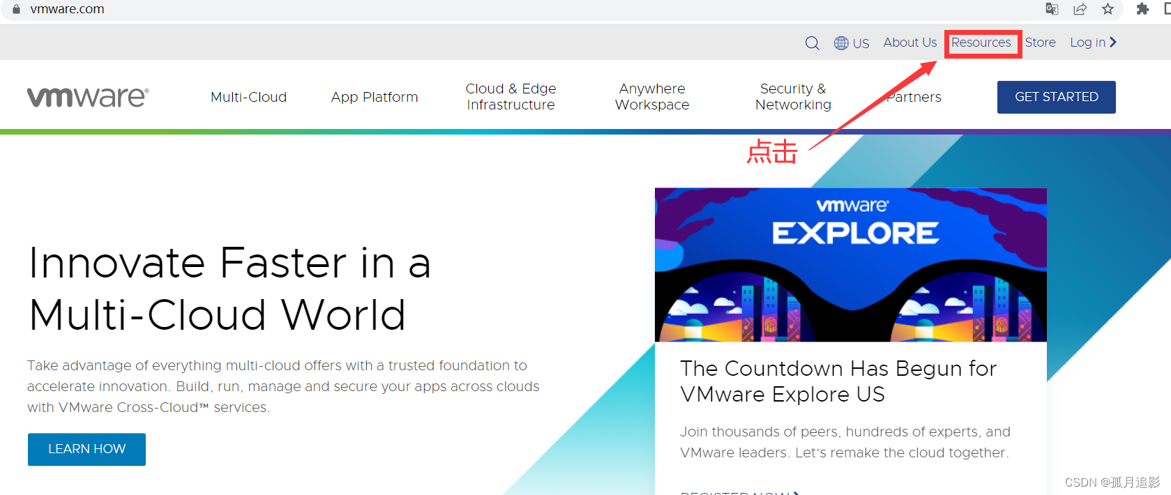Click the browser translate page icon
1171x495 pixels.
[x=1052, y=9]
